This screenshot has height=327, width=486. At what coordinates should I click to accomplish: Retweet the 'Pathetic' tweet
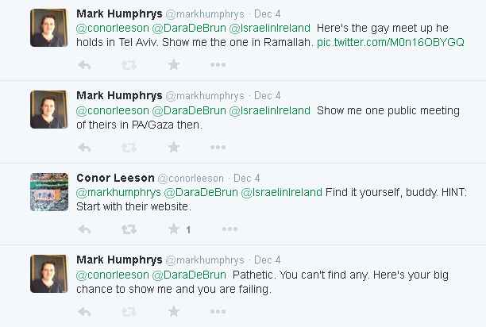pos(128,312)
